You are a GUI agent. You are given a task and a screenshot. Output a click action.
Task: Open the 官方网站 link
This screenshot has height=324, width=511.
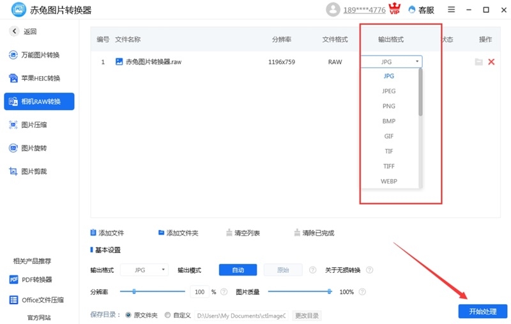[x=39, y=318]
